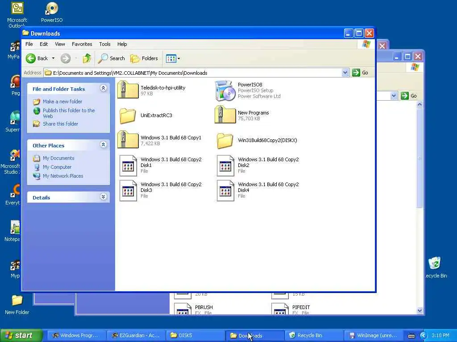
Task: Open PowerISO desktop shortcut
Action: pyautogui.click(x=52, y=12)
